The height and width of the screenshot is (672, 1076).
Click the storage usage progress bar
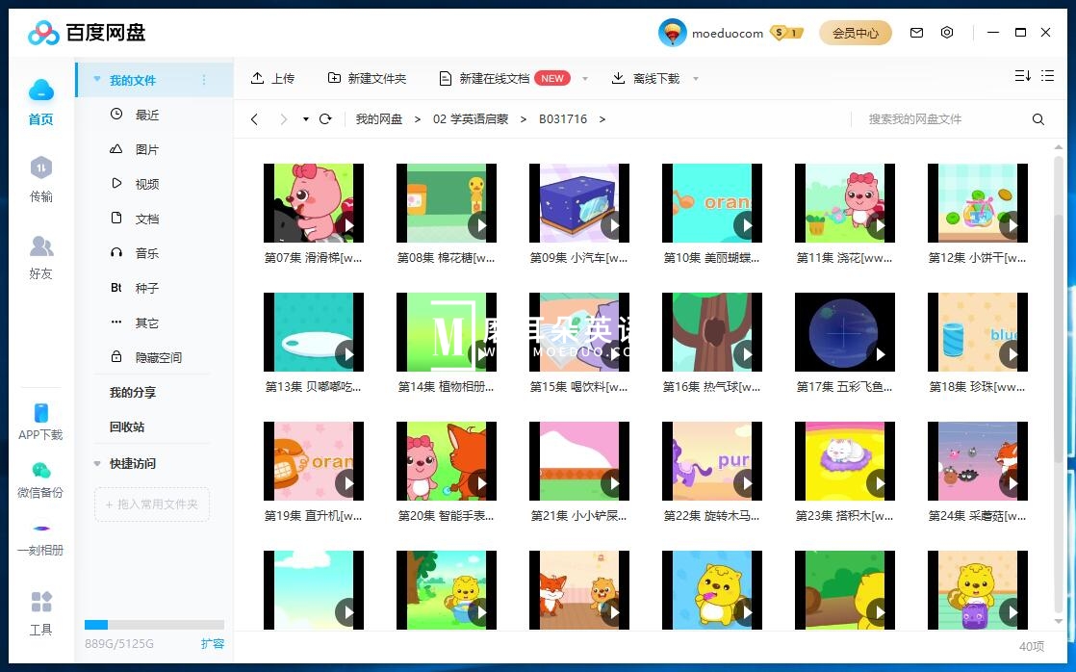[154, 624]
